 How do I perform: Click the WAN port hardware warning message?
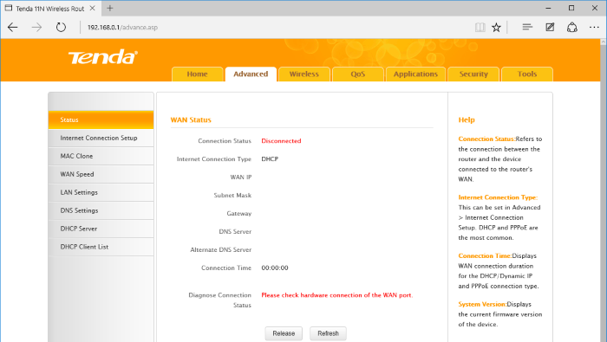point(337,295)
